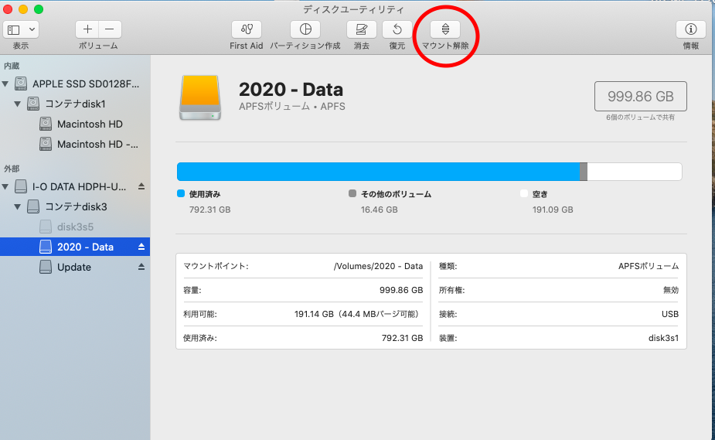The height and width of the screenshot is (440, 715).
Task: Click the grey その他のボリューム legend swatch
Action: pyautogui.click(x=352, y=193)
